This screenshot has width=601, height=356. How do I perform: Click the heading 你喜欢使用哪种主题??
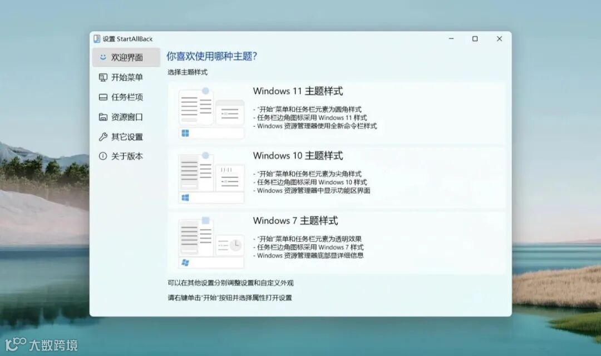(x=211, y=56)
